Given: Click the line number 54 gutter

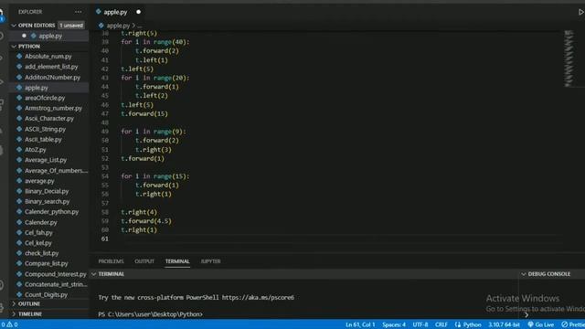Looking at the screenshot, I should (x=105, y=176).
